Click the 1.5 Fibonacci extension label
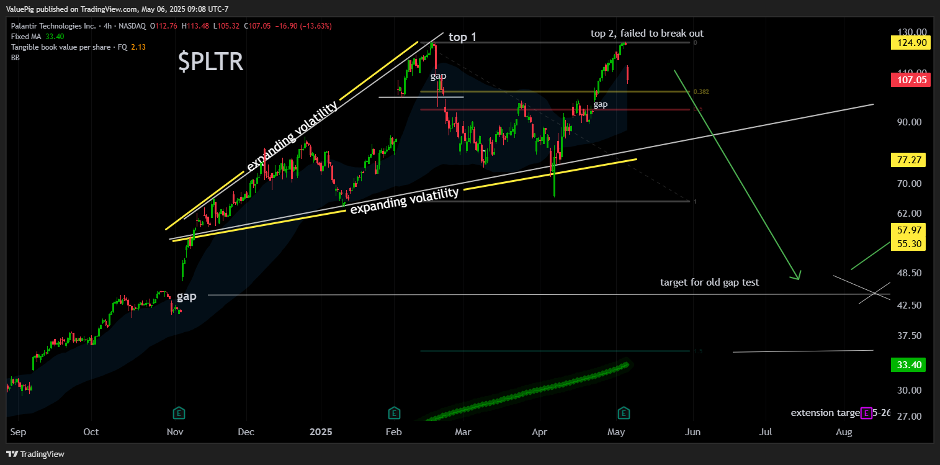Screen dimensions: 940x465 pos(698,351)
